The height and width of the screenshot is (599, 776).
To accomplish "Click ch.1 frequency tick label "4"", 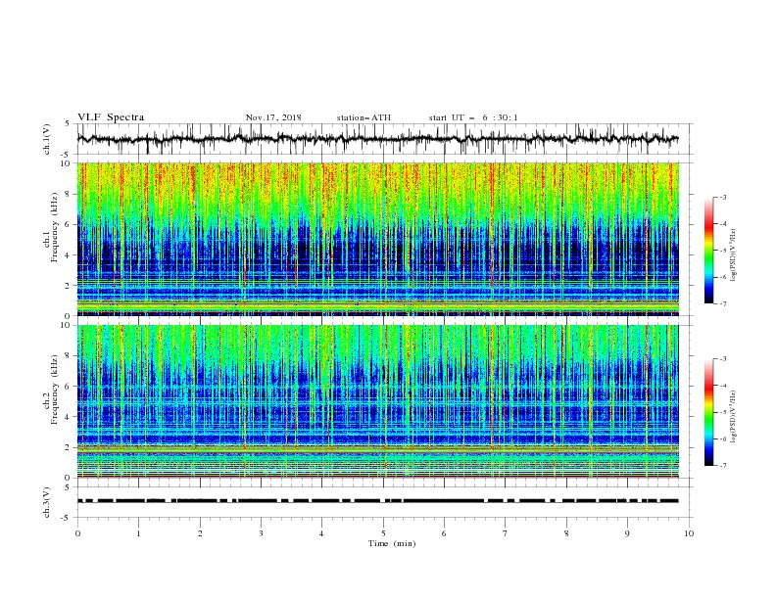I will (x=69, y=255).
